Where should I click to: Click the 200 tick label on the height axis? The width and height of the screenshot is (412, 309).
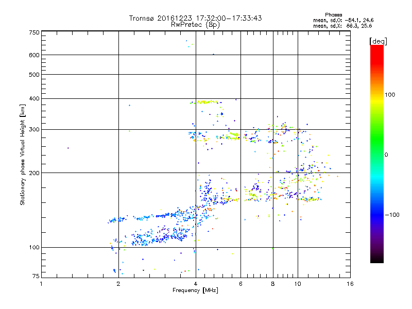34,173
